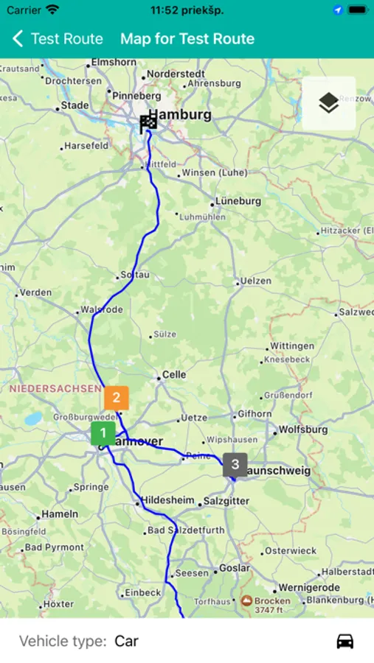Tap the Wi-Fi indicator in status bar
The width and height of the screenshot is (374, 663).
(52, 10)
